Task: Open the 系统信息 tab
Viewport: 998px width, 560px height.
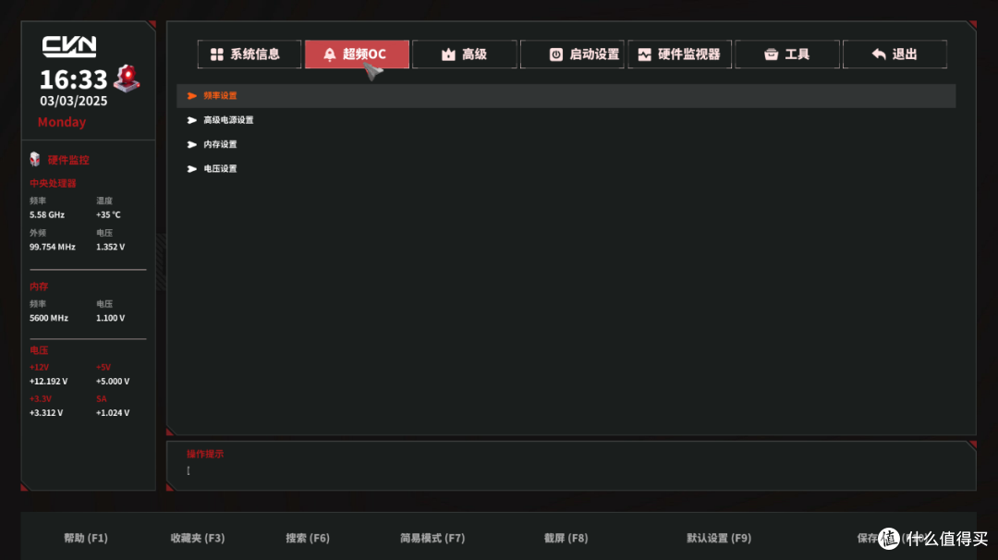Action: [249, 55]
